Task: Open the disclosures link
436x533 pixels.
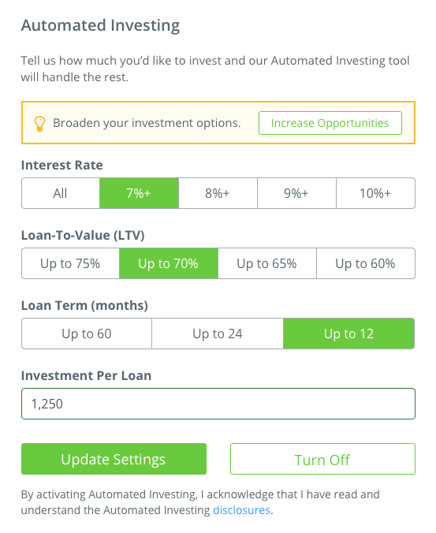Action: pos(241,510)
